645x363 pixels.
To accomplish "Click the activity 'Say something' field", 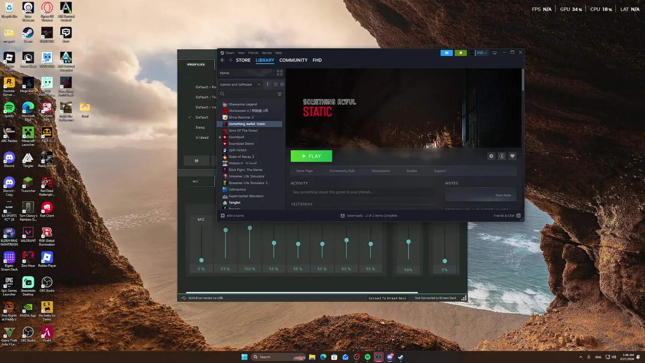I will pos(363,192).
